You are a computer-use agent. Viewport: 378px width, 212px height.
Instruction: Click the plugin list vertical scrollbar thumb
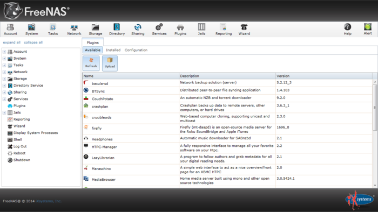(x=375, y=108)
